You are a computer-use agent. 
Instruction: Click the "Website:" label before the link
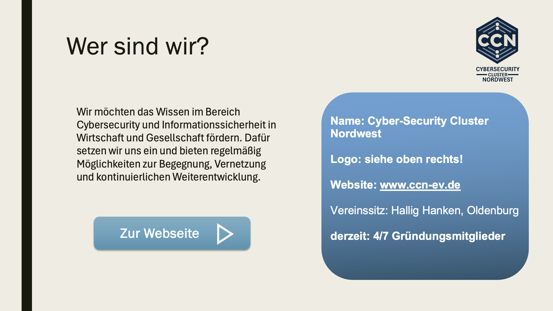(353, 185)
